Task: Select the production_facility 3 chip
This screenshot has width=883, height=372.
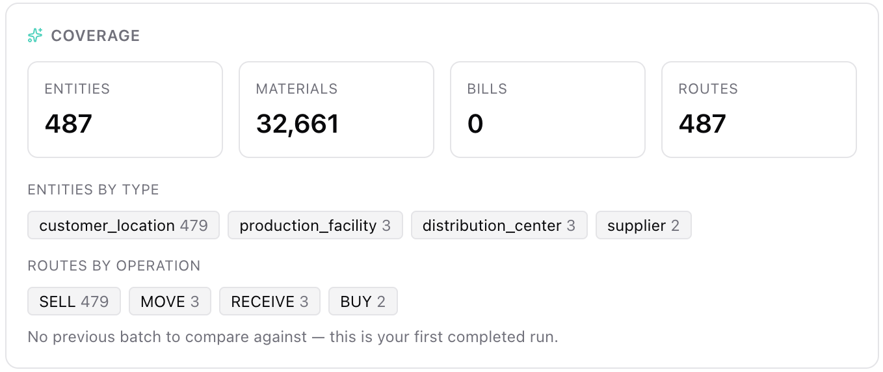Action: [315, 225]
